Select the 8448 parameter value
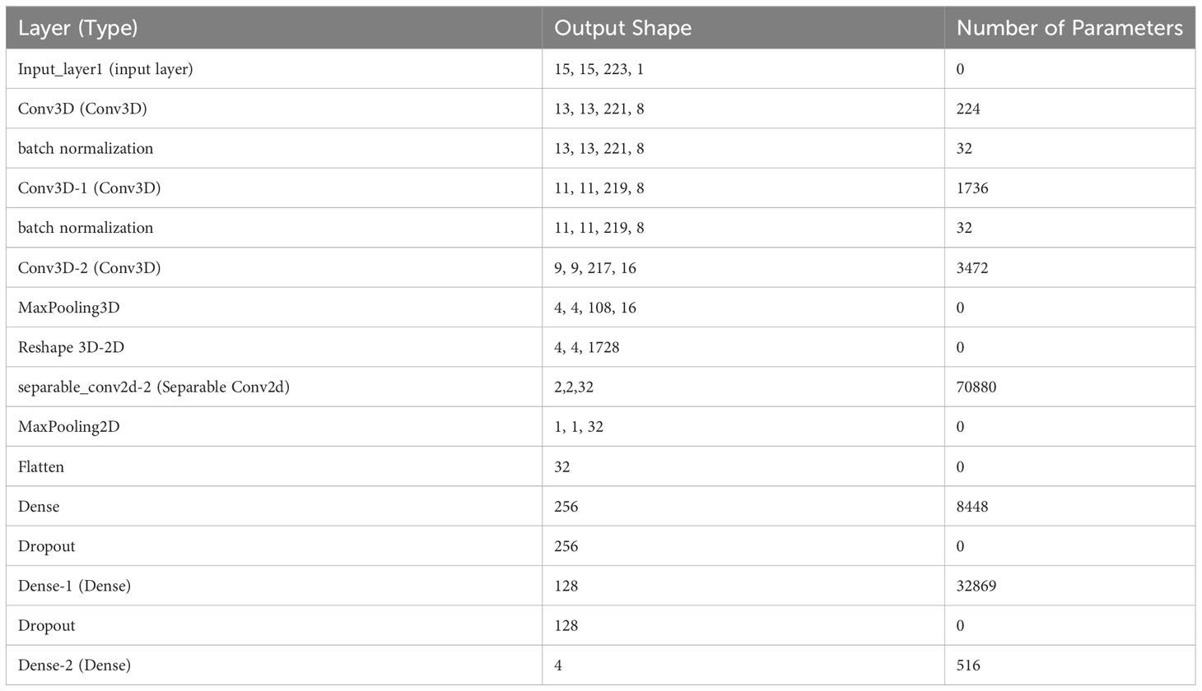This screenshot has width=1202, height=691. pos(972,506)
